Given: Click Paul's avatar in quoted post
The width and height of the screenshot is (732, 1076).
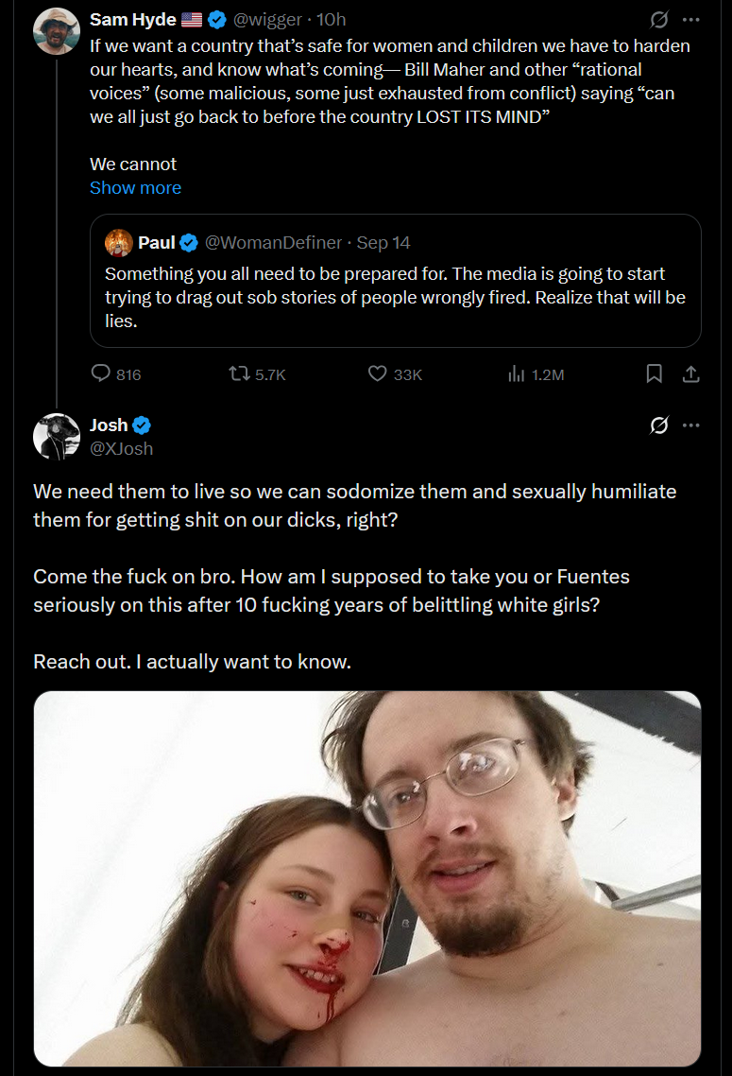Looking at the screenshot, I should click(118, 243).
